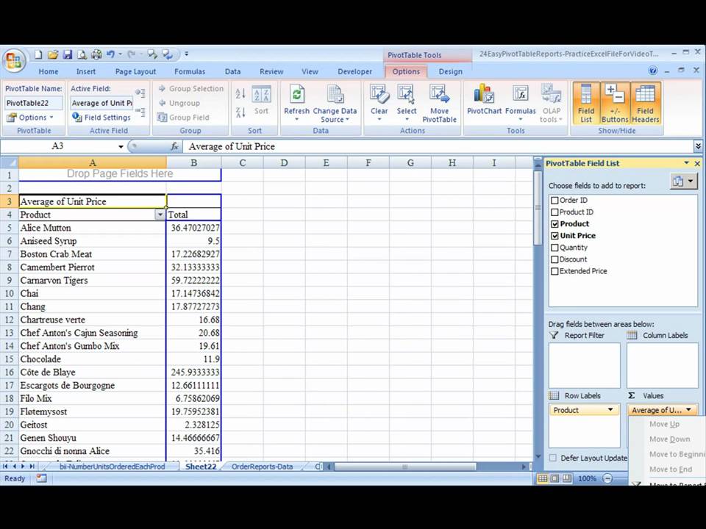Viewport: 706px width, 529px height.
Task: Open Field Settings
Action: coord(101,118)
